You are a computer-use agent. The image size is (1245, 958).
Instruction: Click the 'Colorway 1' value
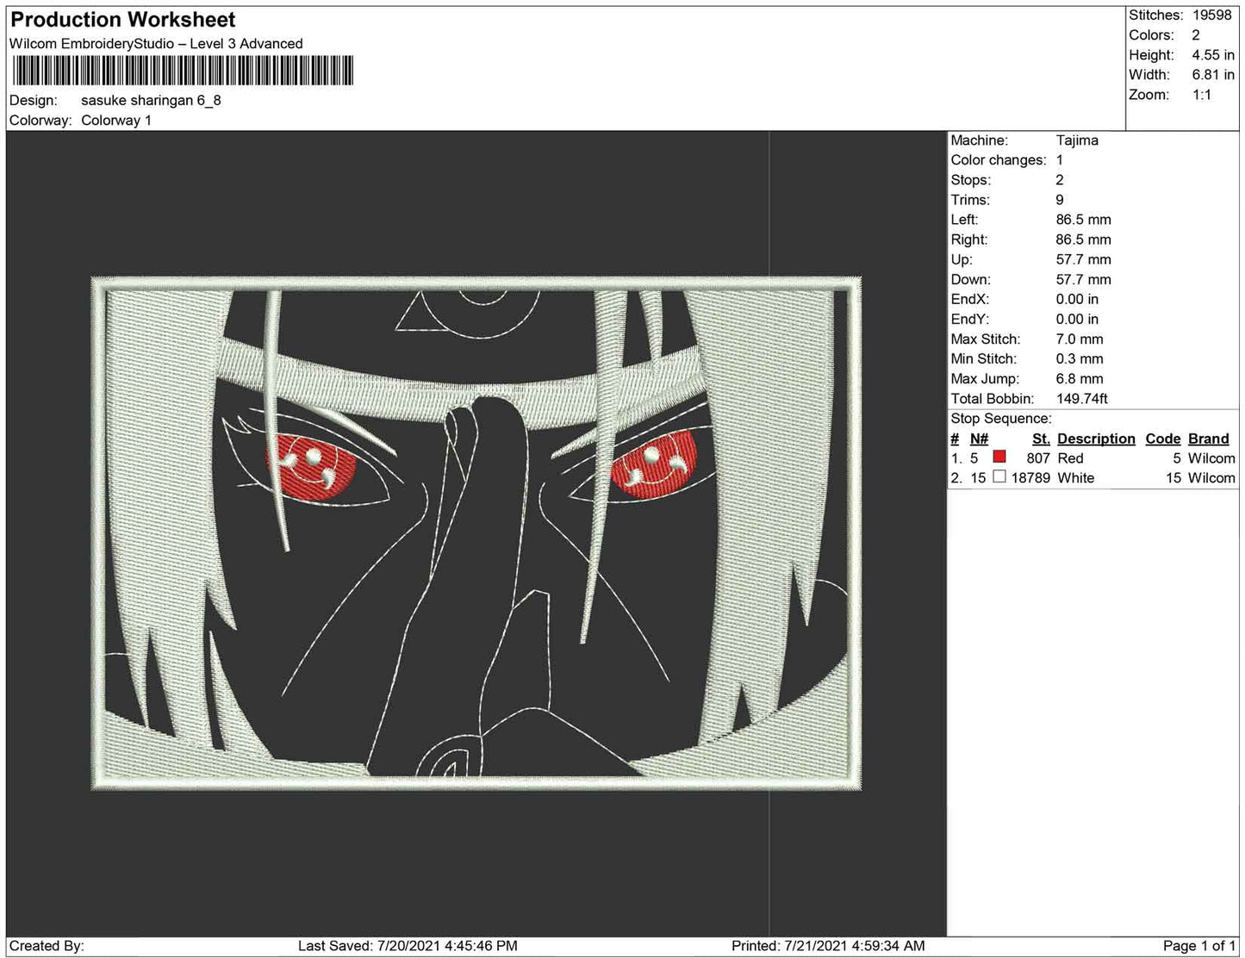coord(116,121)
